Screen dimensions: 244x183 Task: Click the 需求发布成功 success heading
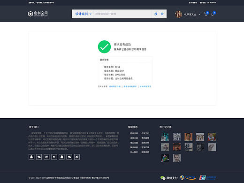122,45
